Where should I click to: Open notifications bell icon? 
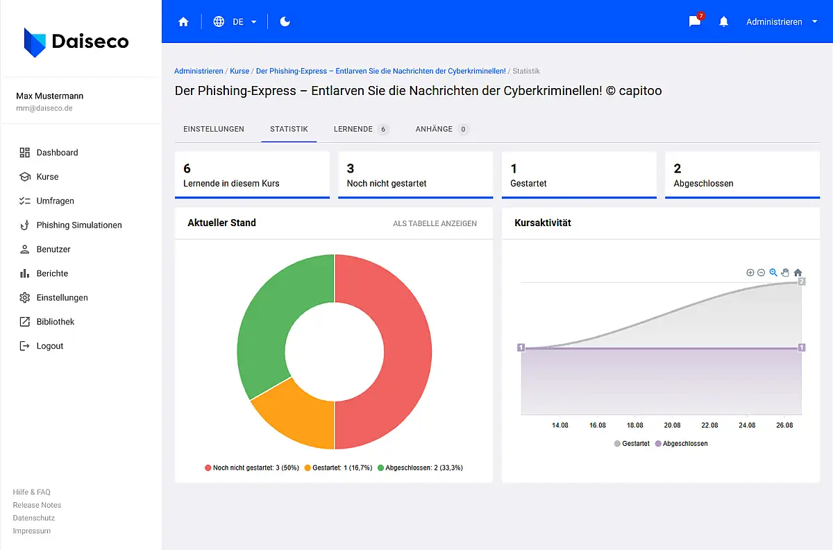click(x=723, y=22)
